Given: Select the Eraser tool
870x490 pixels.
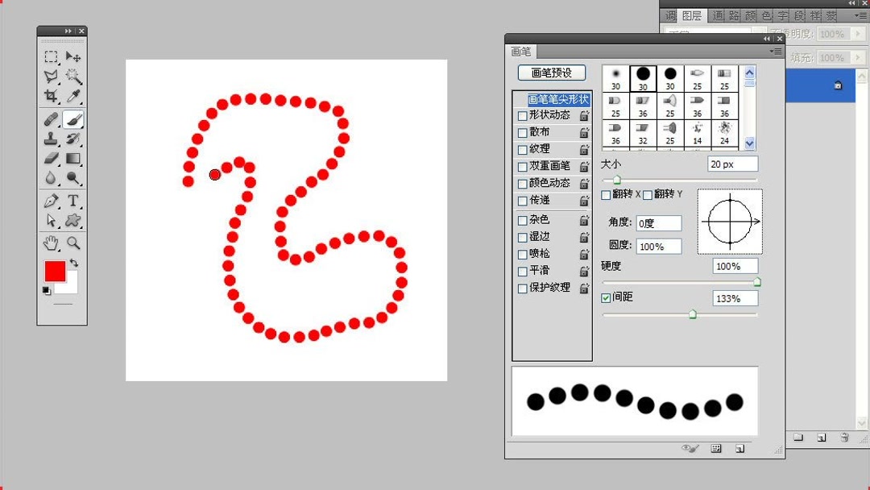Looking at the screenshot, I should [51, 158].
